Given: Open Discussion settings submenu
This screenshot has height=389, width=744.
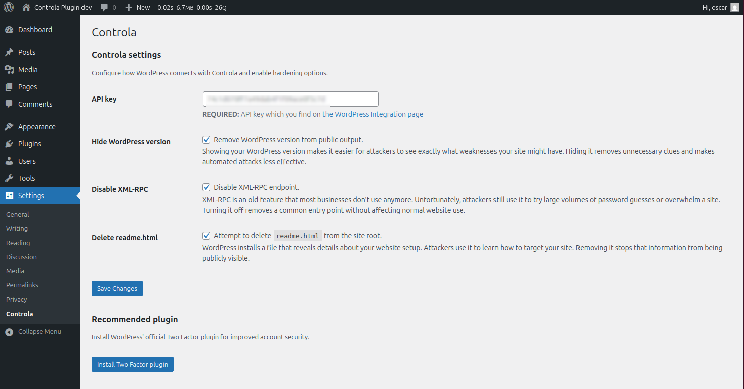Looking at the screenshot, I should pos(21,257).
